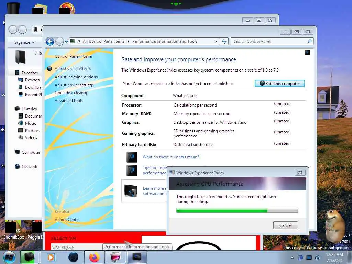This screenshot has height=264, width=352.
Task: Open Action Center under See also
Action: pos(67,220)
